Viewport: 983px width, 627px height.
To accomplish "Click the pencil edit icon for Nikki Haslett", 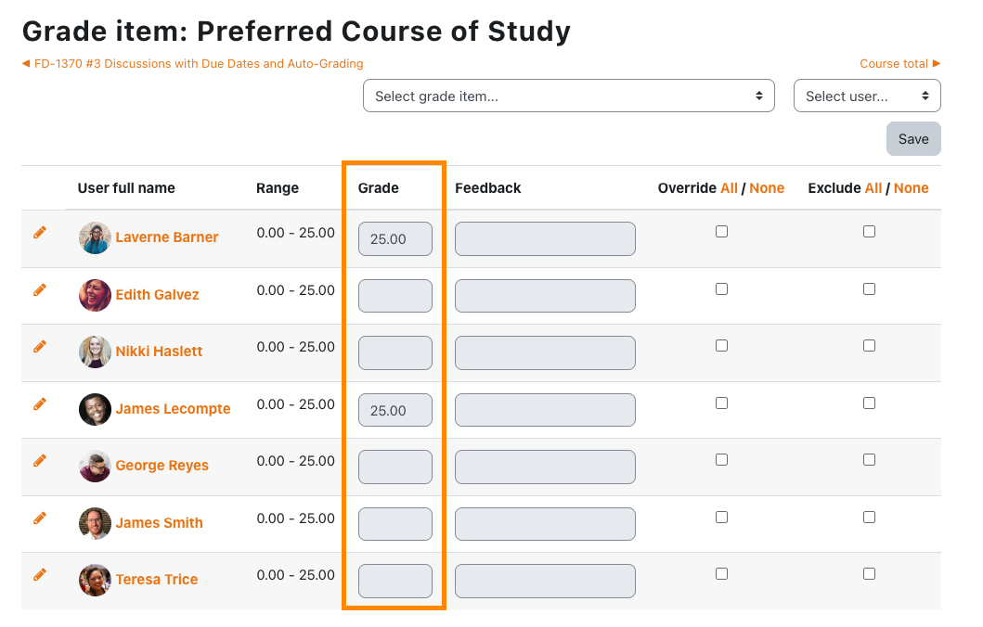I will [40, 347].
